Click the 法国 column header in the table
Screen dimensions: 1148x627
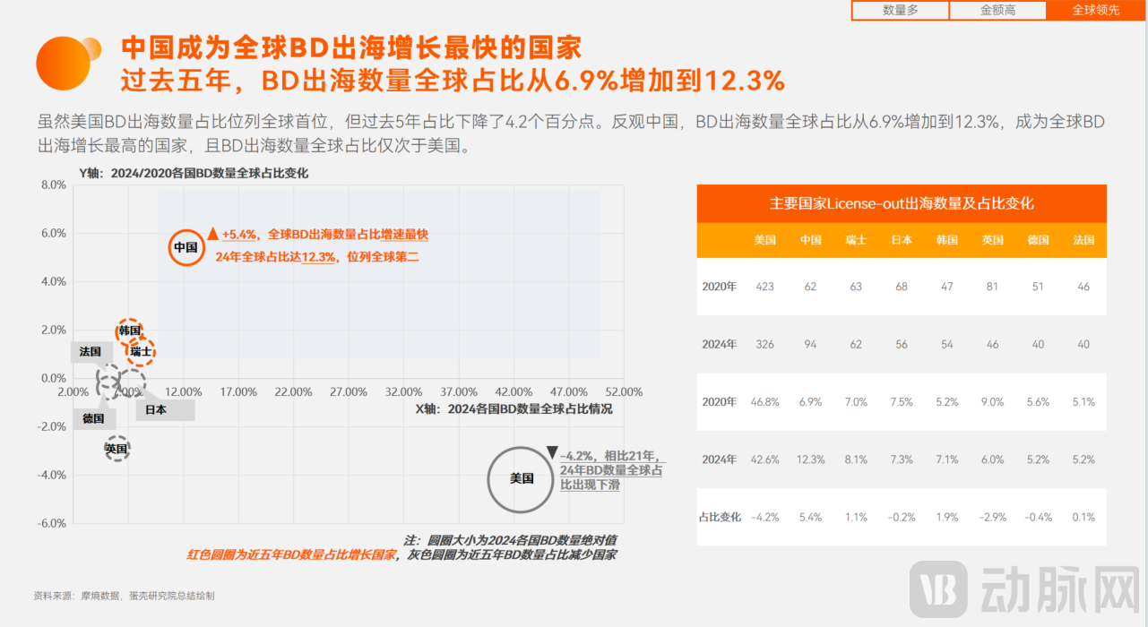click(1083, 239)
